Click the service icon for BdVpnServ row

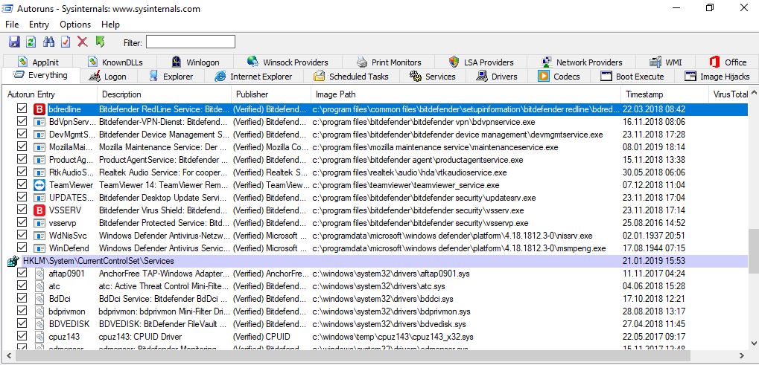point(39,122)
